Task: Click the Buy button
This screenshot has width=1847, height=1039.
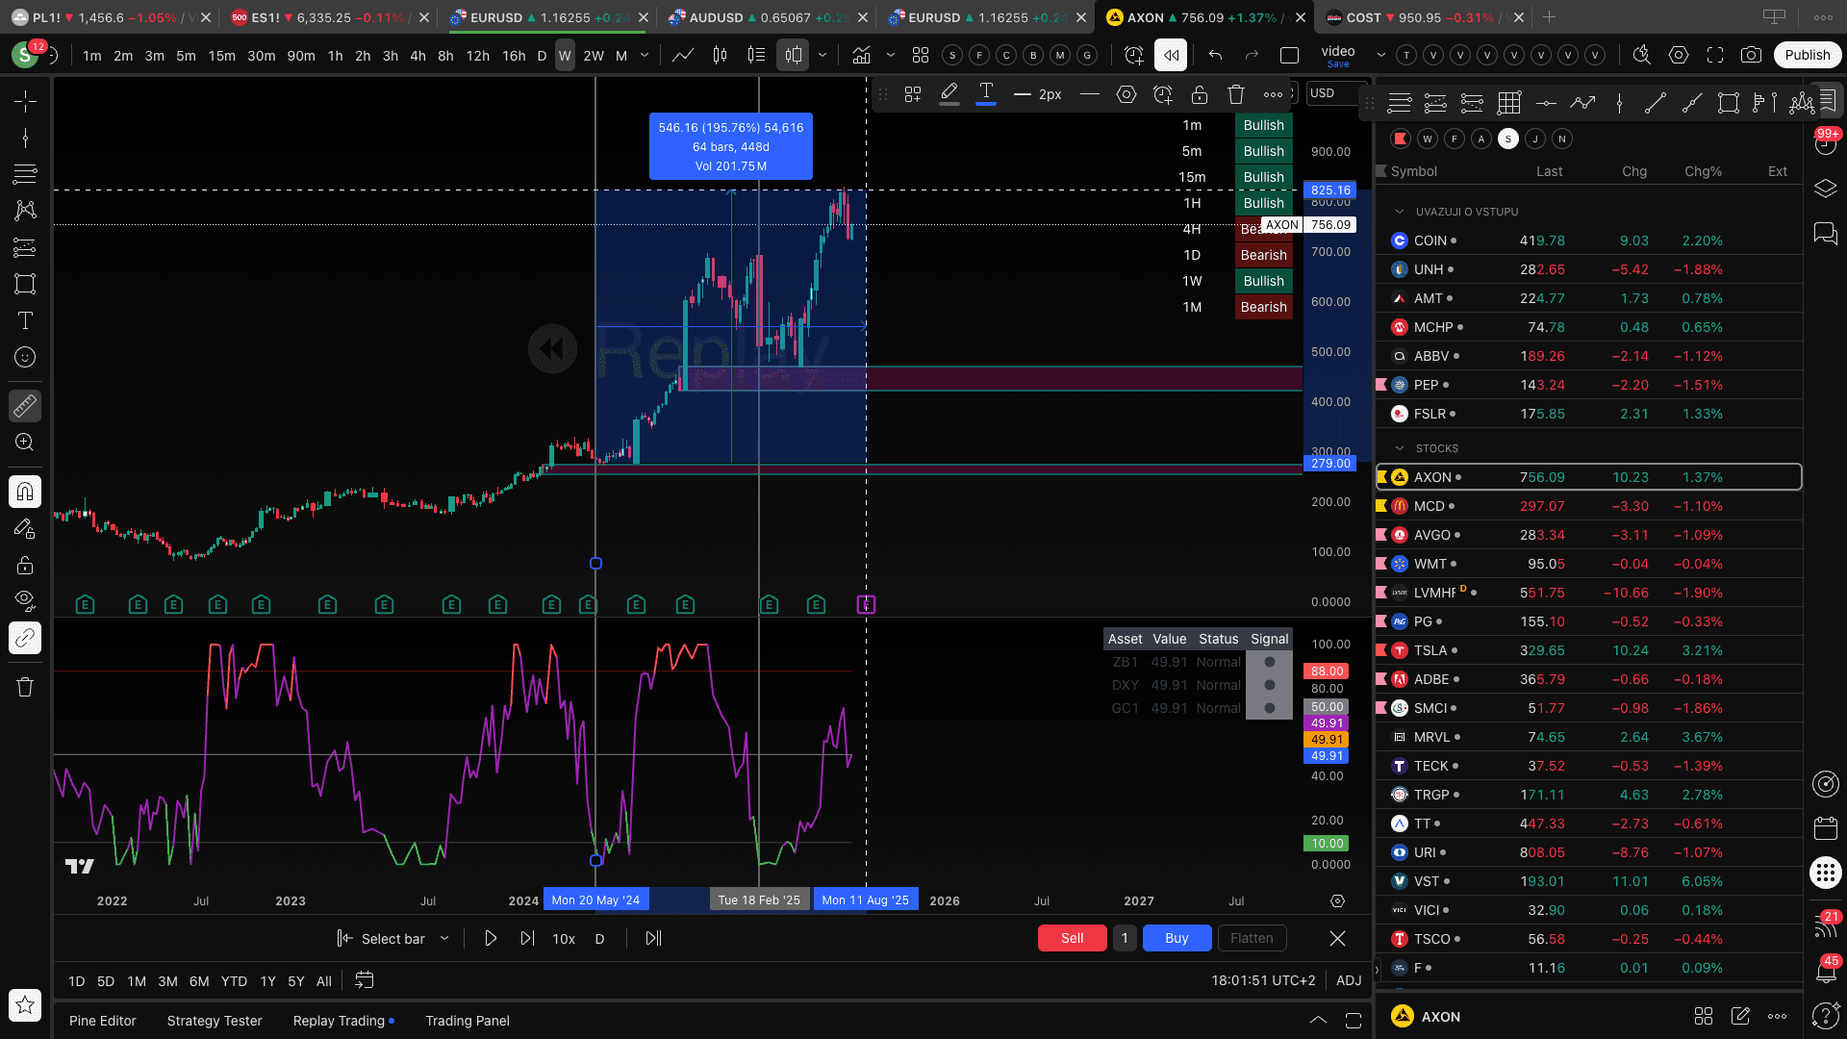Action: (1177, 938)
